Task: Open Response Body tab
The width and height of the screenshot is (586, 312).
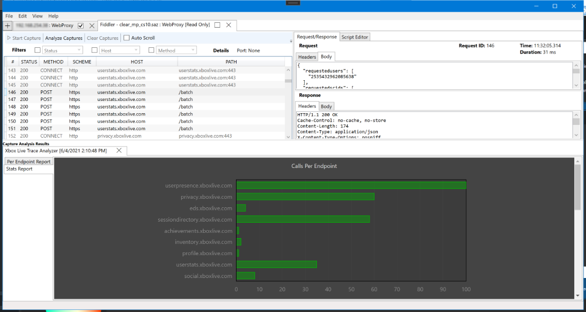Action: click(x=326, y=107)
